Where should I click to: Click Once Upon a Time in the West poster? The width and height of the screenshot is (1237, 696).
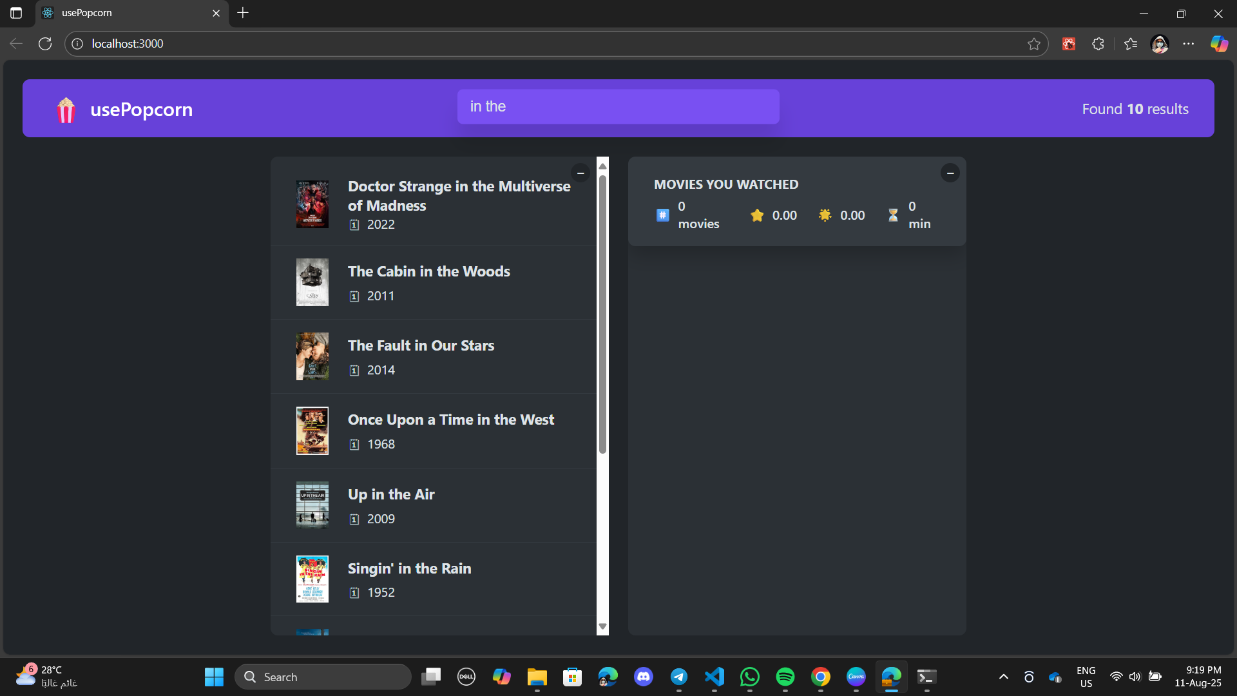tap(312, 430)
